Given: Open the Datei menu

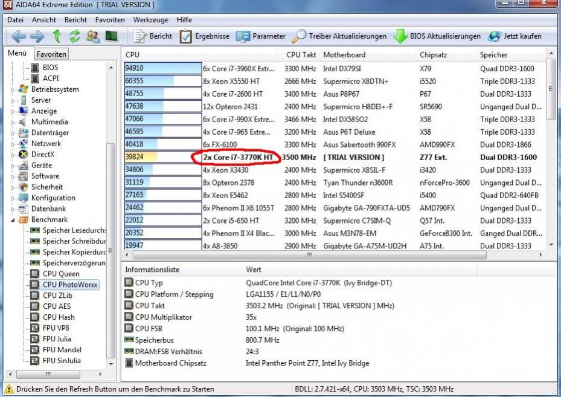Looking at the screenshot, I should pos(15,20).
